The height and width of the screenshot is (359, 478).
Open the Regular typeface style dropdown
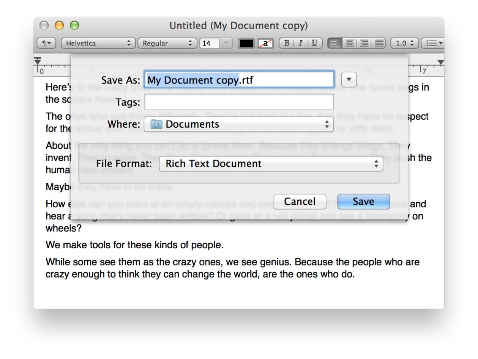coord(167,43)
